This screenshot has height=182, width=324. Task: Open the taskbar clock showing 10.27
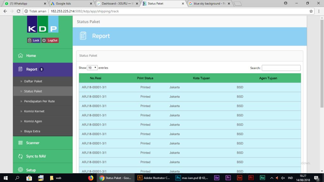(303, 178)
